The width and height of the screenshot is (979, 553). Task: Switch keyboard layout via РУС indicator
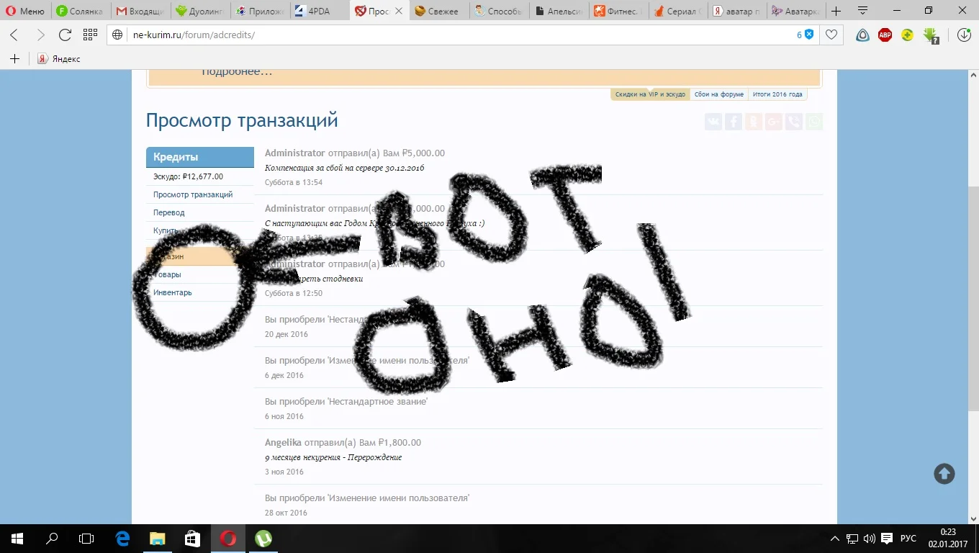(x=907, y=538)
